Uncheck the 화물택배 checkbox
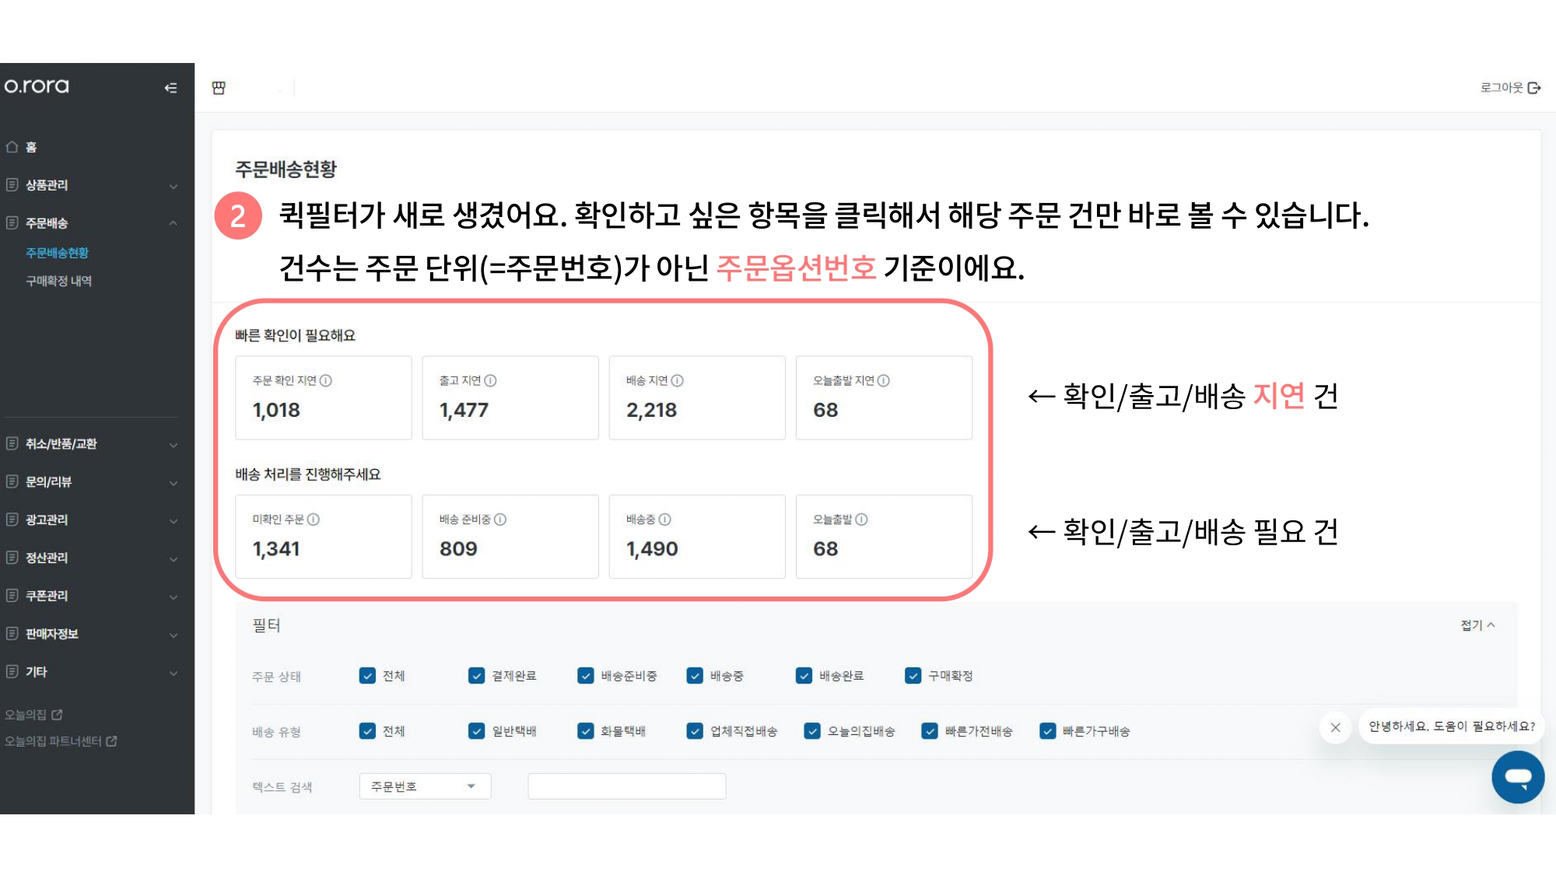1556x875 pixels. click(586, 730)
